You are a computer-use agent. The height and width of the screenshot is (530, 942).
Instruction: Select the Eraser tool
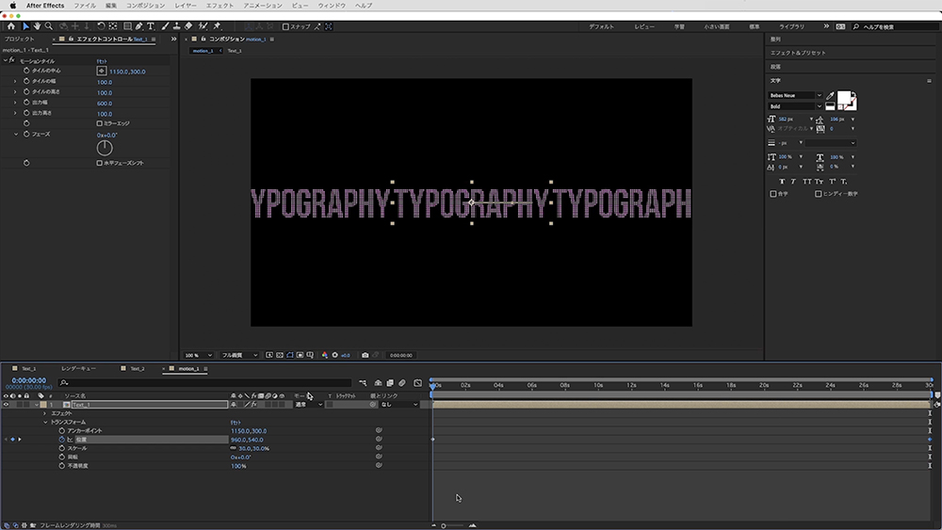point(188,26)
